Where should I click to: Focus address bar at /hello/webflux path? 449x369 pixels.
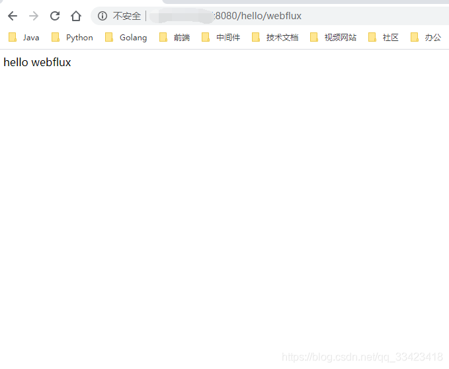click(265, 16)
